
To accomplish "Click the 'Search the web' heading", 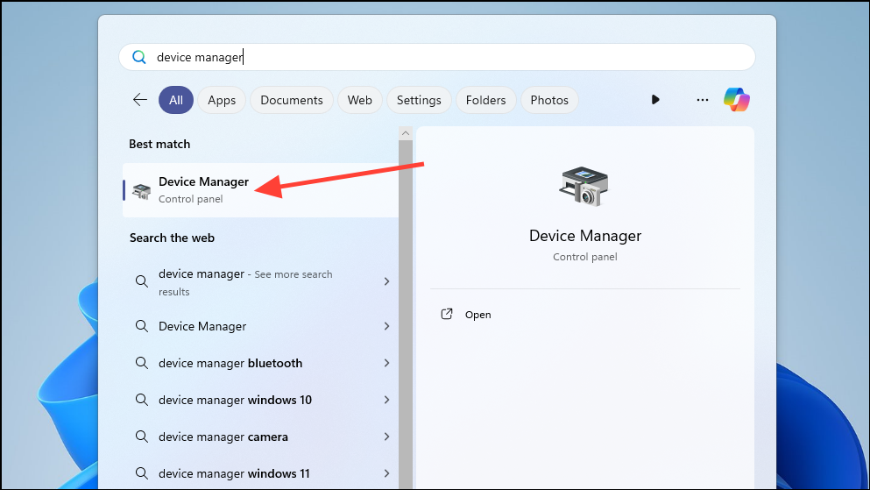I will pyautogui.click(x=172, y=238).
